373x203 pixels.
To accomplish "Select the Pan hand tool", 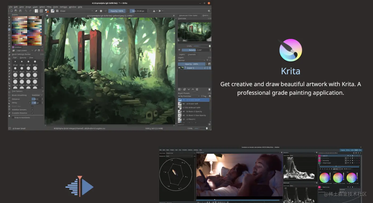I will click(9, 115).
